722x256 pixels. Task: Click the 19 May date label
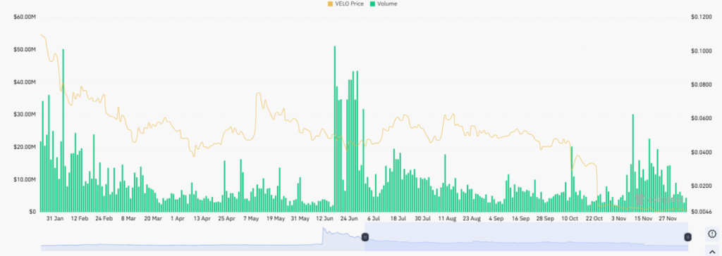click(276, 219)
